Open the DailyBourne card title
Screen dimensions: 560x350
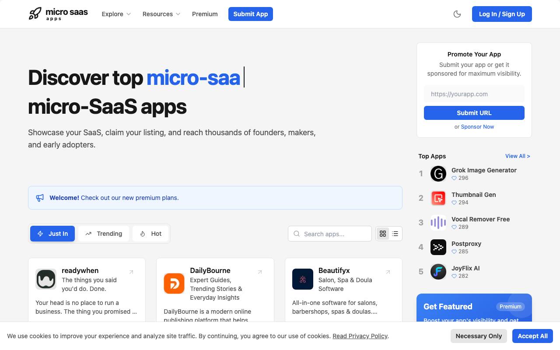click(210, 270)
